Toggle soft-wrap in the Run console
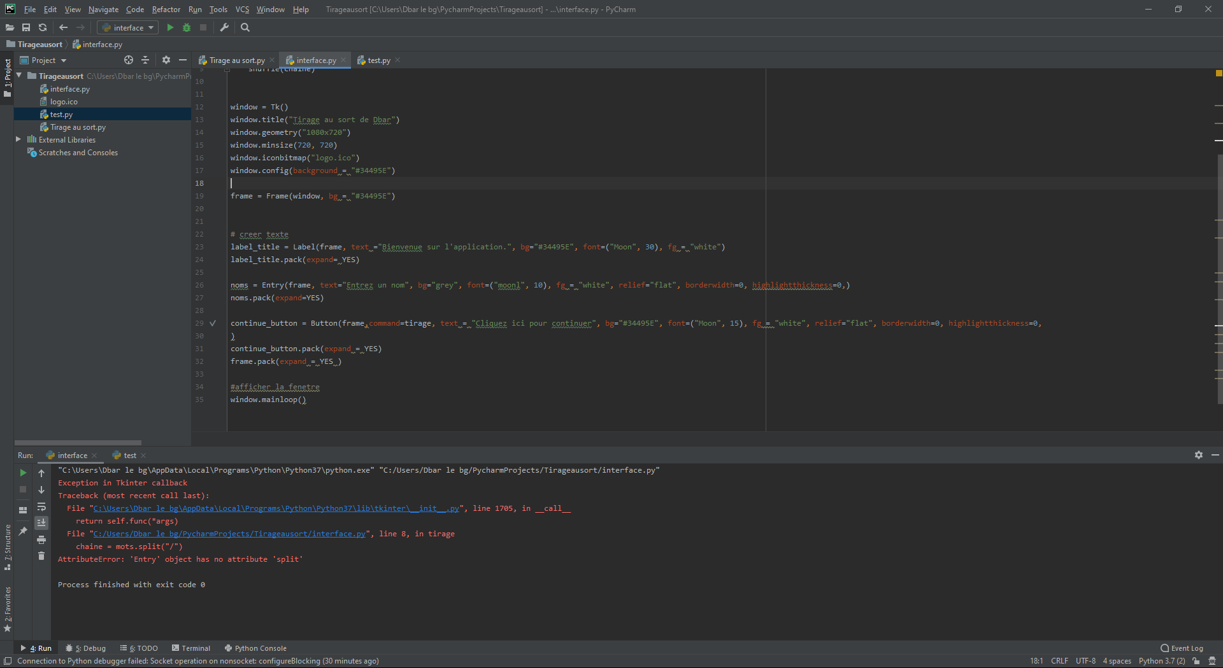 tap(41, 506)
